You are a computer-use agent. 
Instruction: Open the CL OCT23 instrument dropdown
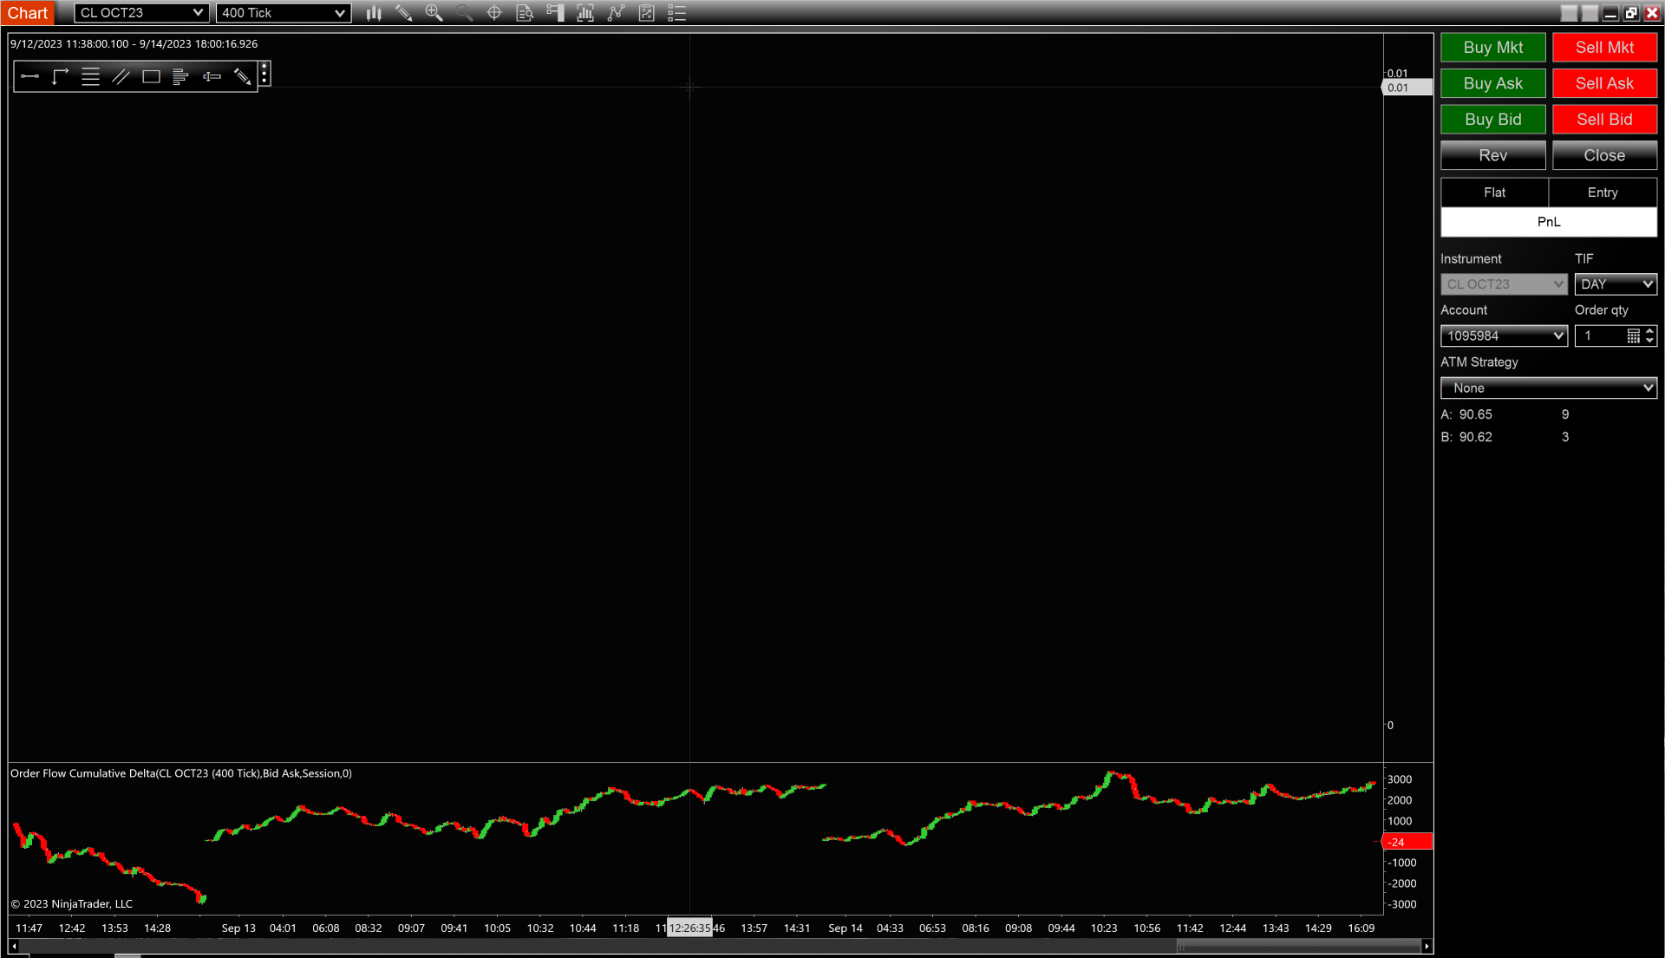pos(140,13)
